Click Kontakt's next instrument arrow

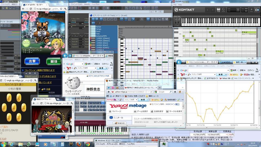coord(213,10)
